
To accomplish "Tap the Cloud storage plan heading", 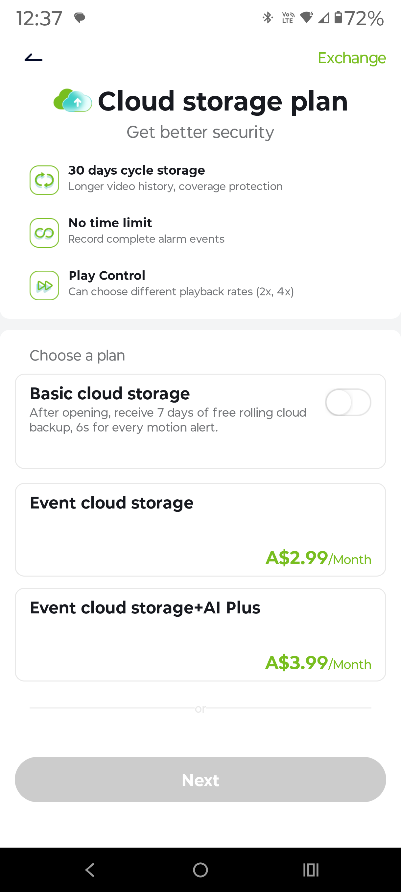I will pyautogui.click(x=223, y=101).
